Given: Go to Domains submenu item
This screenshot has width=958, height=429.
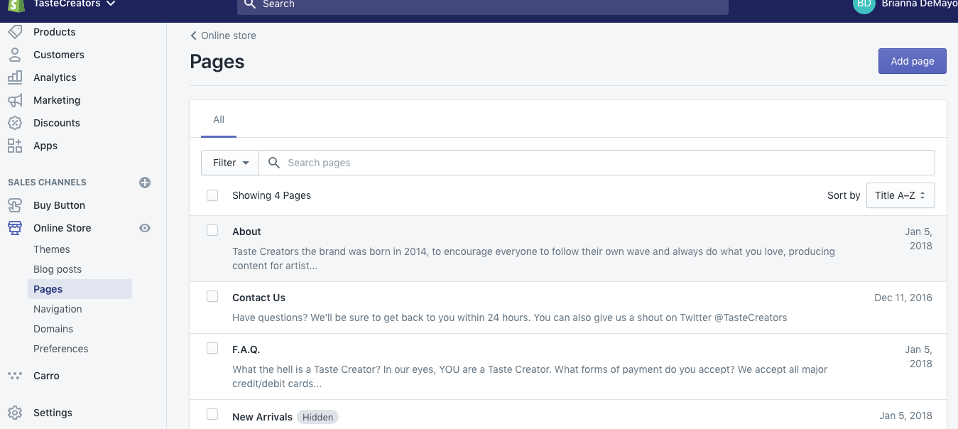Looking at the screenshot, I should click(x=53, y=329).
